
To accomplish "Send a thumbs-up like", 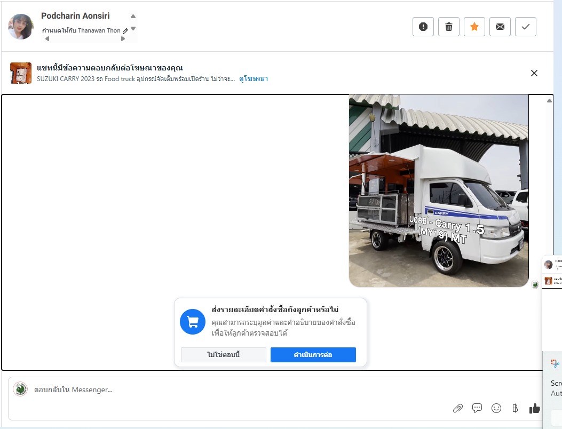I will tap(534, 408).
